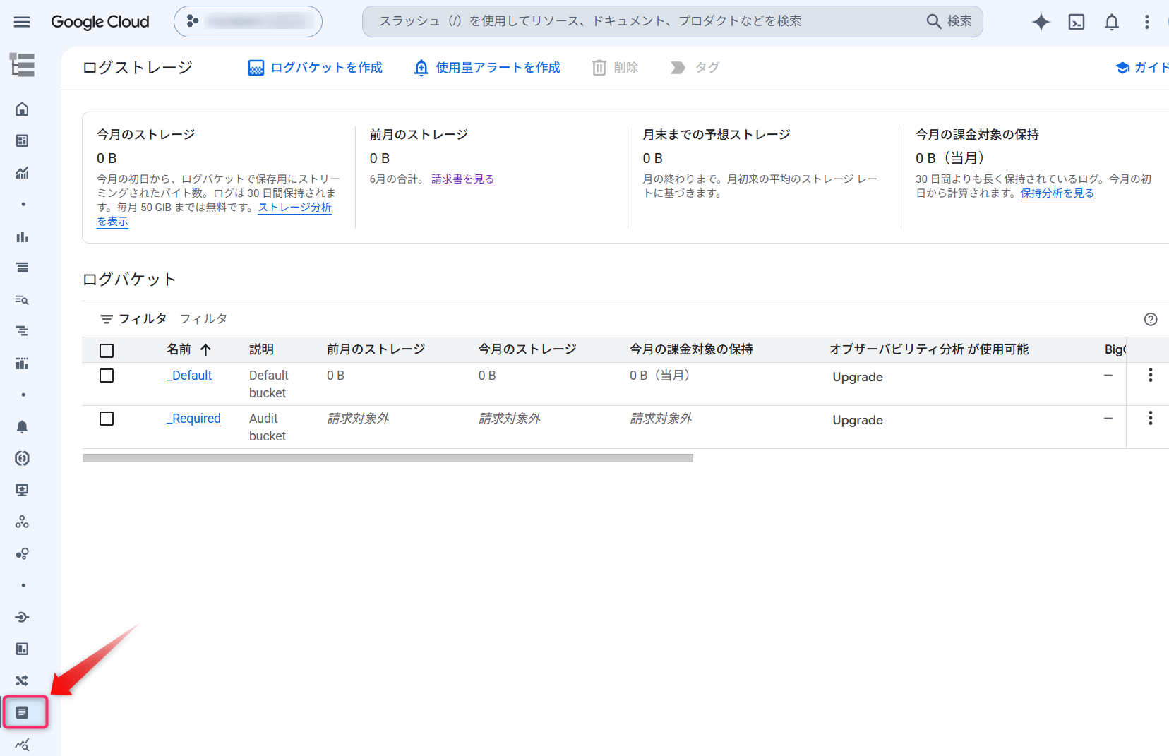Go to home icon in sidebar
This screenshot has width=1169, height=756.
23,109
